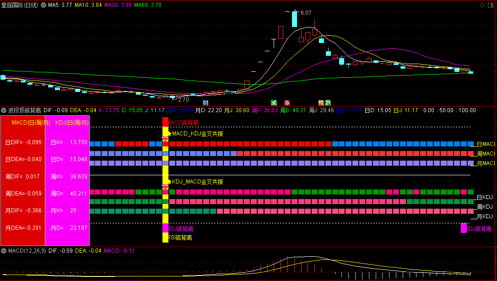The width and height of the screenshot is (497, 281).
Task: Click the 周J: 29.46 header value
Action: pyautogui.click(x=321, y=110)
